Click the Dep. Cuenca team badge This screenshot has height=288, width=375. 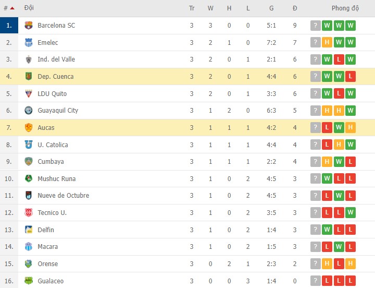coord(29,77)
